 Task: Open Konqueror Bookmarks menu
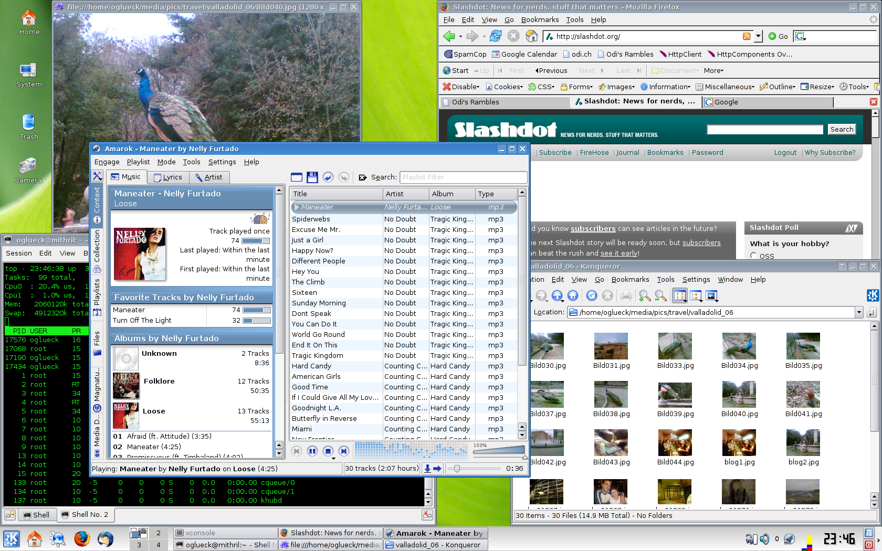pos(630,279)
